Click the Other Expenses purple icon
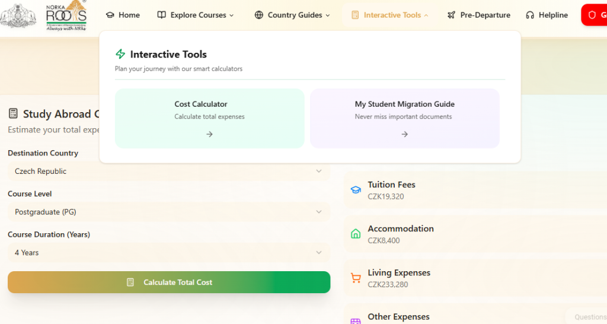 point(356,321)
